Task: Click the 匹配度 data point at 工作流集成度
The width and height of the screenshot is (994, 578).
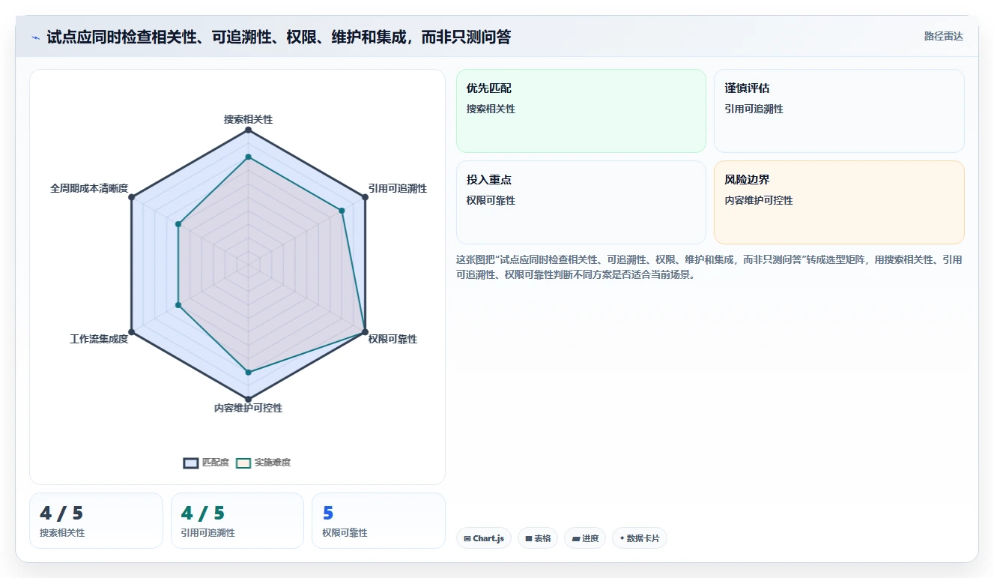Action: (132, 331)
